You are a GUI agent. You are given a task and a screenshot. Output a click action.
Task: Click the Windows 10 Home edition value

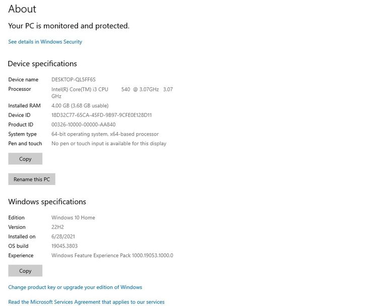coord(73,218)
